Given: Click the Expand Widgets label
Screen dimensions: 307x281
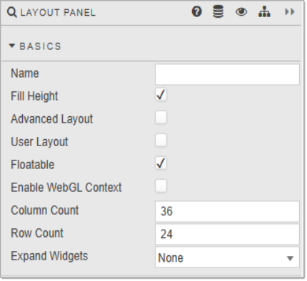Looking at the screenshot, I should coord(49,256).
